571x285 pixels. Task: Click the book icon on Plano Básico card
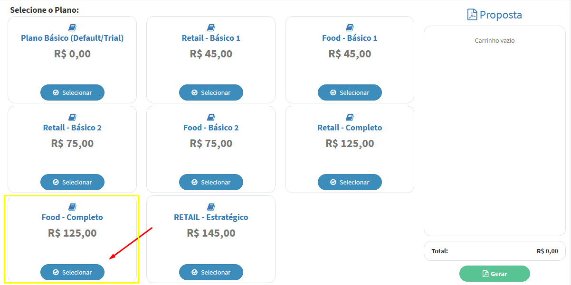pyautogui.click(x=72, y=28)
